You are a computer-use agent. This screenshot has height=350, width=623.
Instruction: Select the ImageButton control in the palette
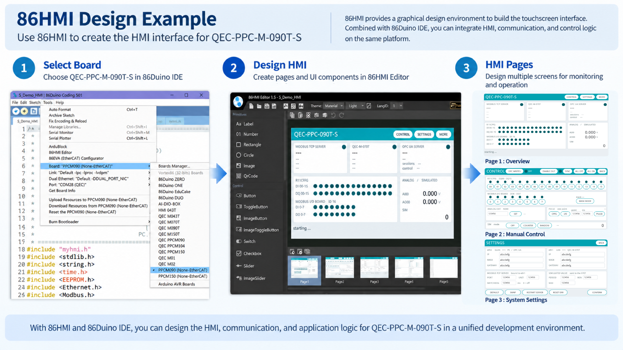(252, 218)
